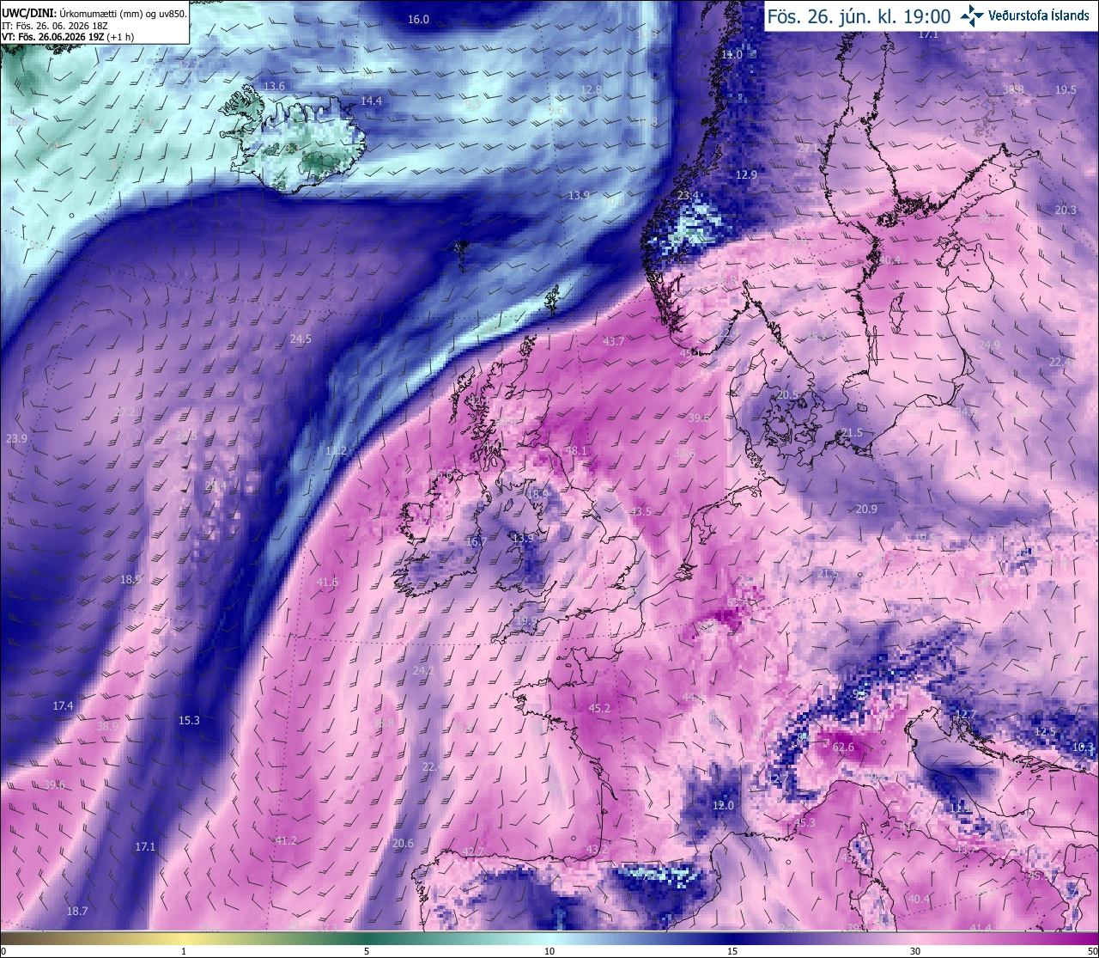Select the 10 tick on the color scale
The height and width of the screenshot is (958, 1099).
coord(549,951)
